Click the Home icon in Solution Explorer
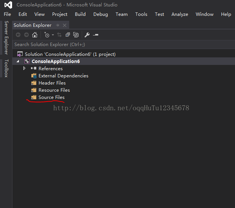Viewport: 235px width, 208px height. click(x=35, y=35)
